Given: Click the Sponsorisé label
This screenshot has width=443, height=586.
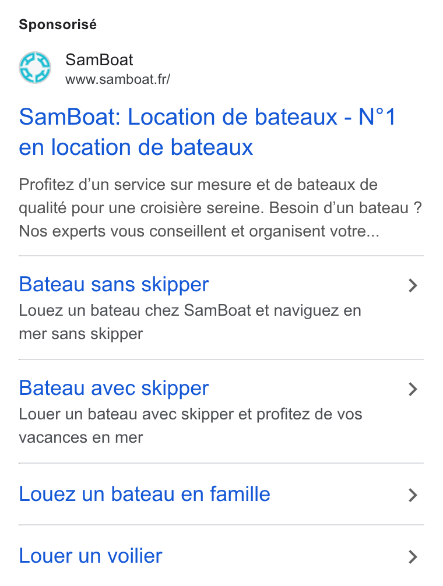Looking at the screenshot, I should tap(58, 24).
